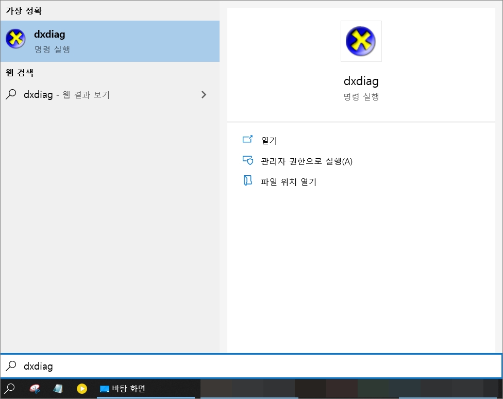The image size is (503, 399).
Task: Click the folder icon for file location
Action: click(x=248, y=180)
